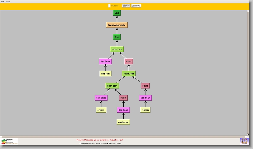
Task: Select the GroupAggregate plan node
Action: click(x=117, y=25)
